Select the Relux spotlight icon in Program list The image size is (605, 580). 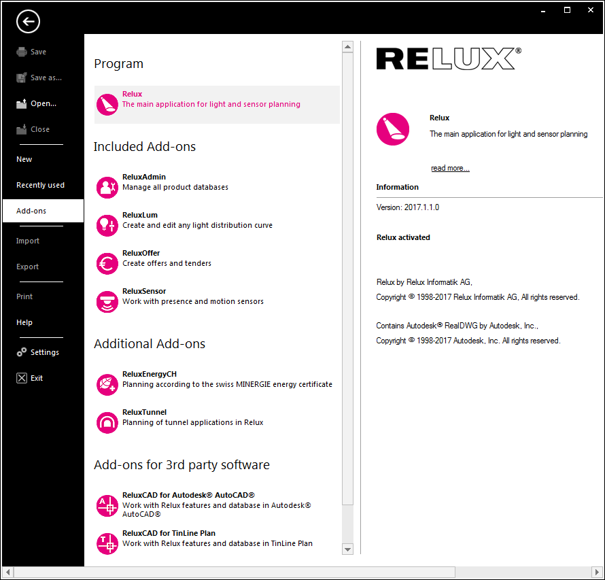(107, 105)
